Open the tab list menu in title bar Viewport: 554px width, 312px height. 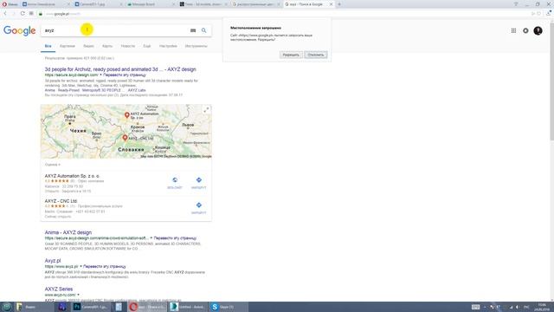(516, 4)
